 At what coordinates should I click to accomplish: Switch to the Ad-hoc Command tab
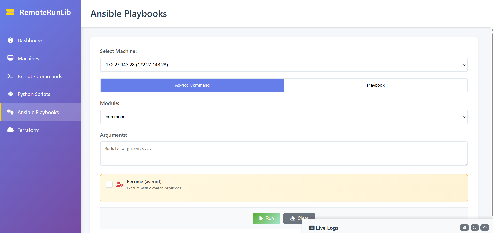[x=192, y=85]
